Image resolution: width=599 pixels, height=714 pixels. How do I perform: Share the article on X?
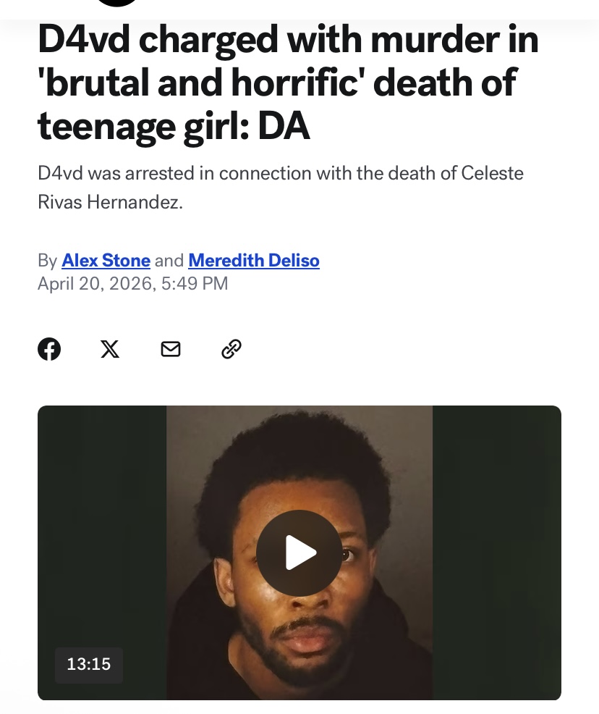110,349
